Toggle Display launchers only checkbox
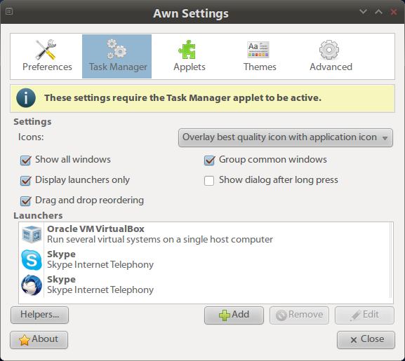 25,181
